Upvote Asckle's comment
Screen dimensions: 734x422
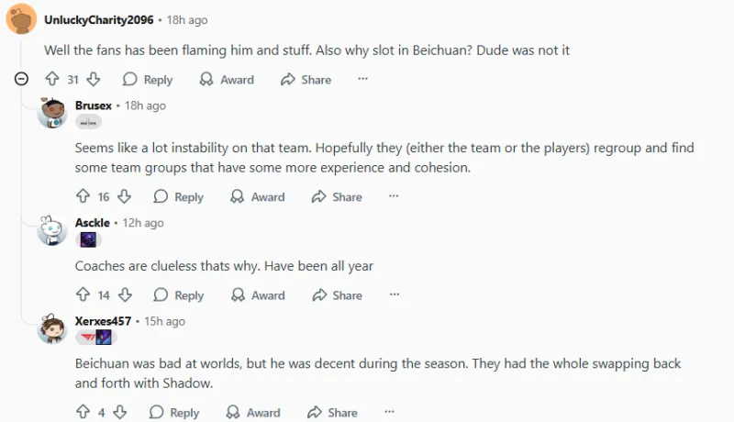click(83, 295)
